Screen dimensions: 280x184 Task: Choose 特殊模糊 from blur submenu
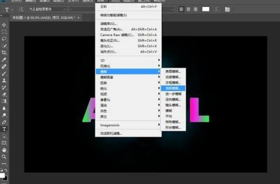click(x=173, y=122)
